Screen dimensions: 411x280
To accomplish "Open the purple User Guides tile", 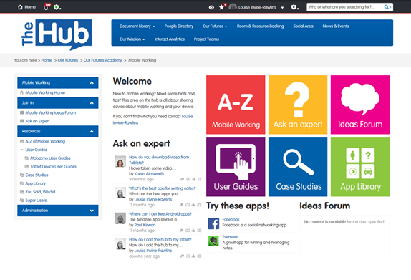I will click(236, 167).
